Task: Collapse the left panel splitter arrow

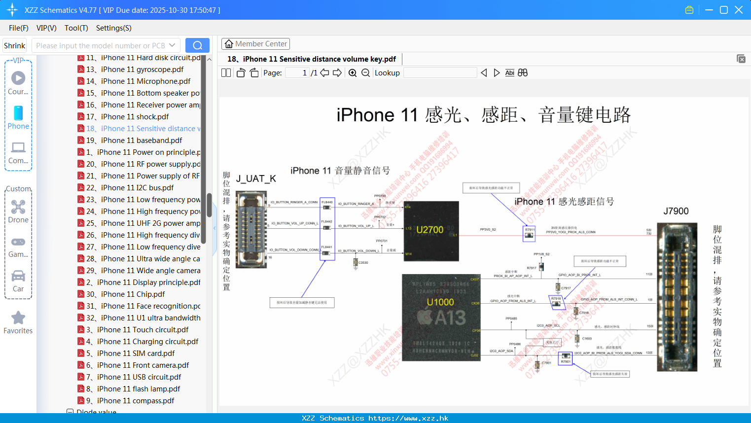Action: (215, 228)
